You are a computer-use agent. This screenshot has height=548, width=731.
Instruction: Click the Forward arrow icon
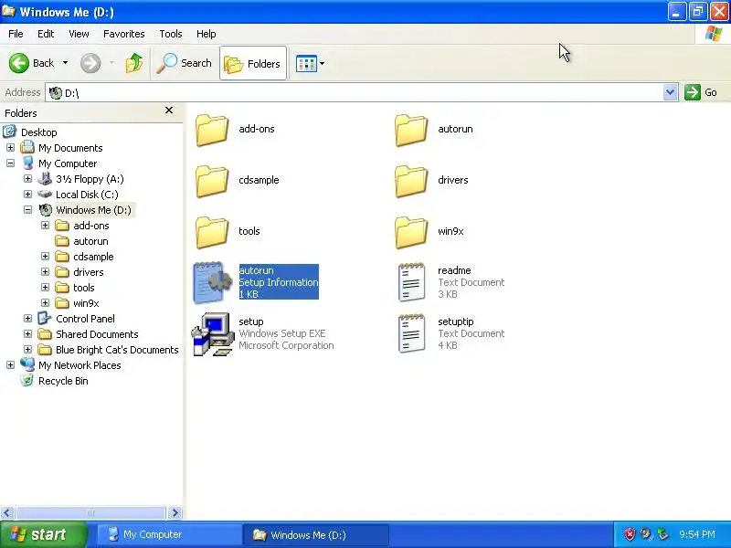point(90,63)
